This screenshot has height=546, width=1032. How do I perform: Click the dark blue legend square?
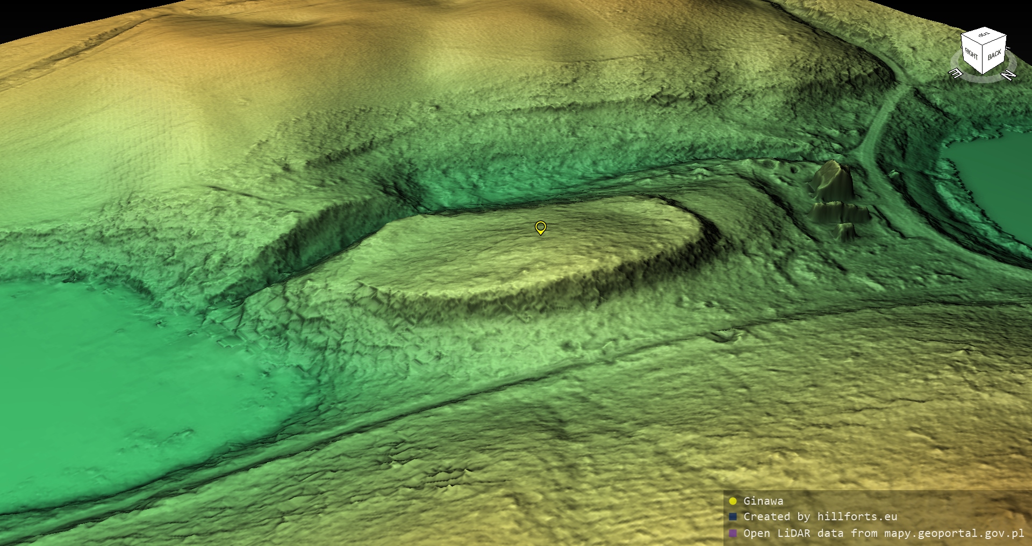point(733,516)
